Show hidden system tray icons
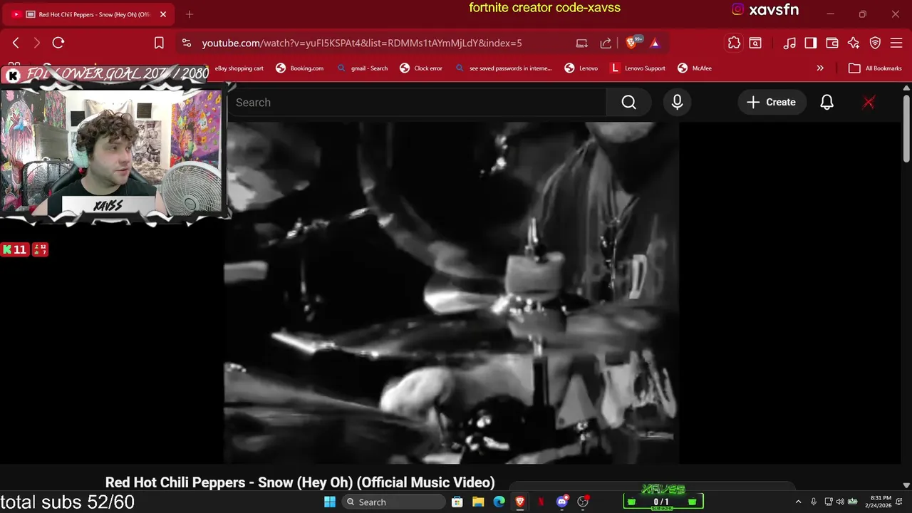Viewport: 912px width, 513px height. click(798, 502)
